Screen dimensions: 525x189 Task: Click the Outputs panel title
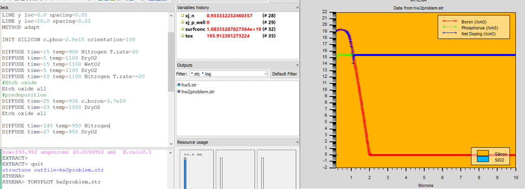click(185, 65)
